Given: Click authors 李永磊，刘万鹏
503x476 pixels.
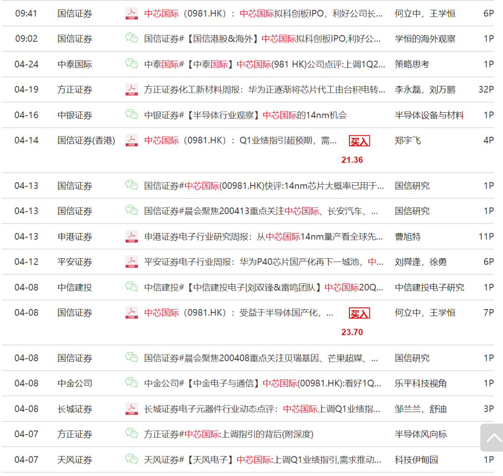Looking at the screenshot, I should tap(425, 90).
